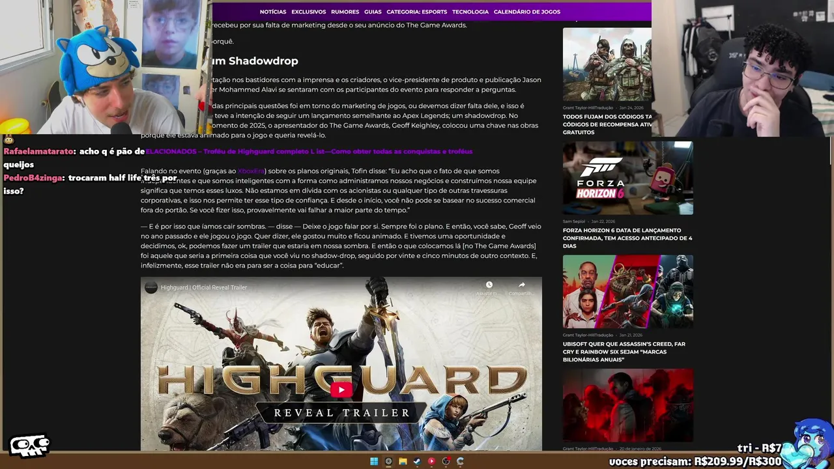Open the CALENDÁRIO DE JOGOS menu item
Viewport: 834px width, 469px height.
coord(527,12)
